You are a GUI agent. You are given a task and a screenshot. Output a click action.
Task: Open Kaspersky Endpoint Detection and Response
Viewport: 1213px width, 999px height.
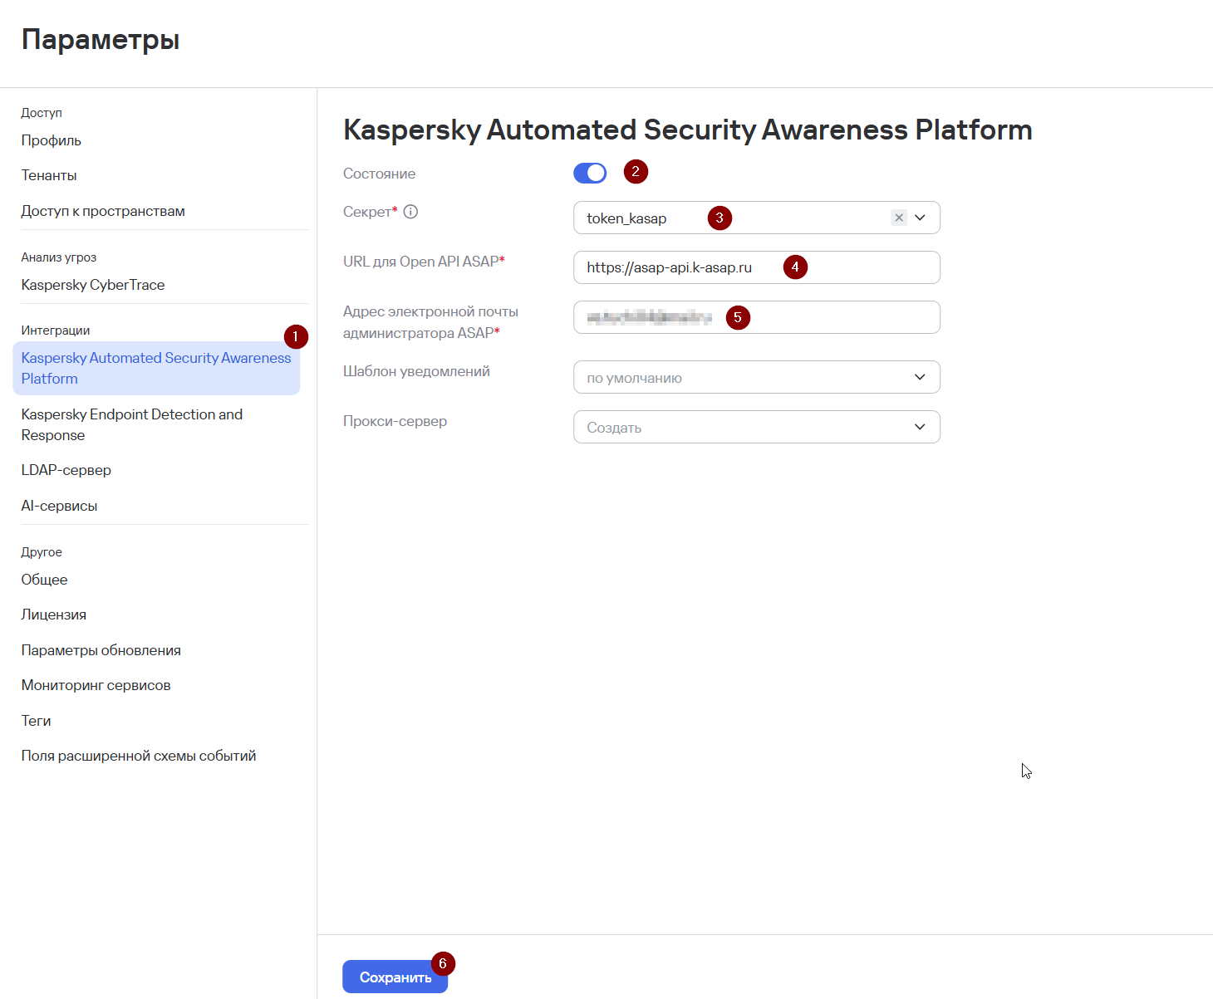(x=132, y=424)
